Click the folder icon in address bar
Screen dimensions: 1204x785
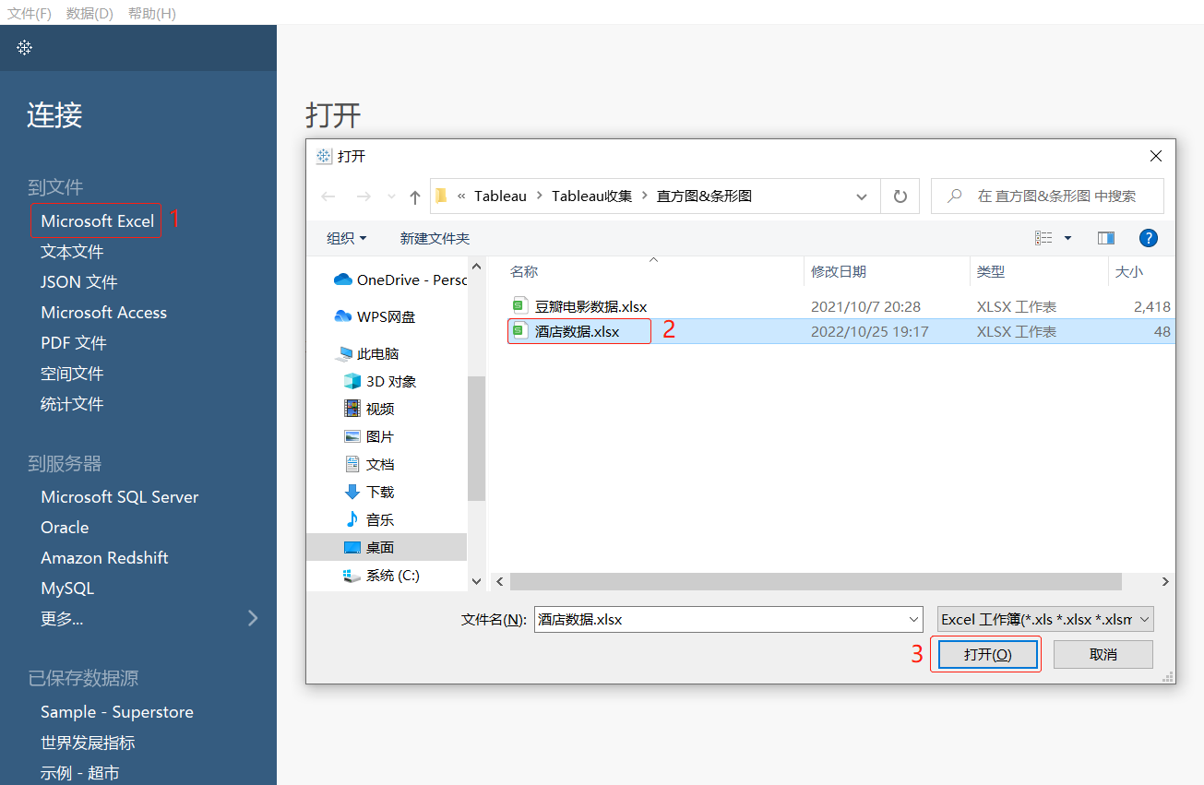click(x=441, y=196)
